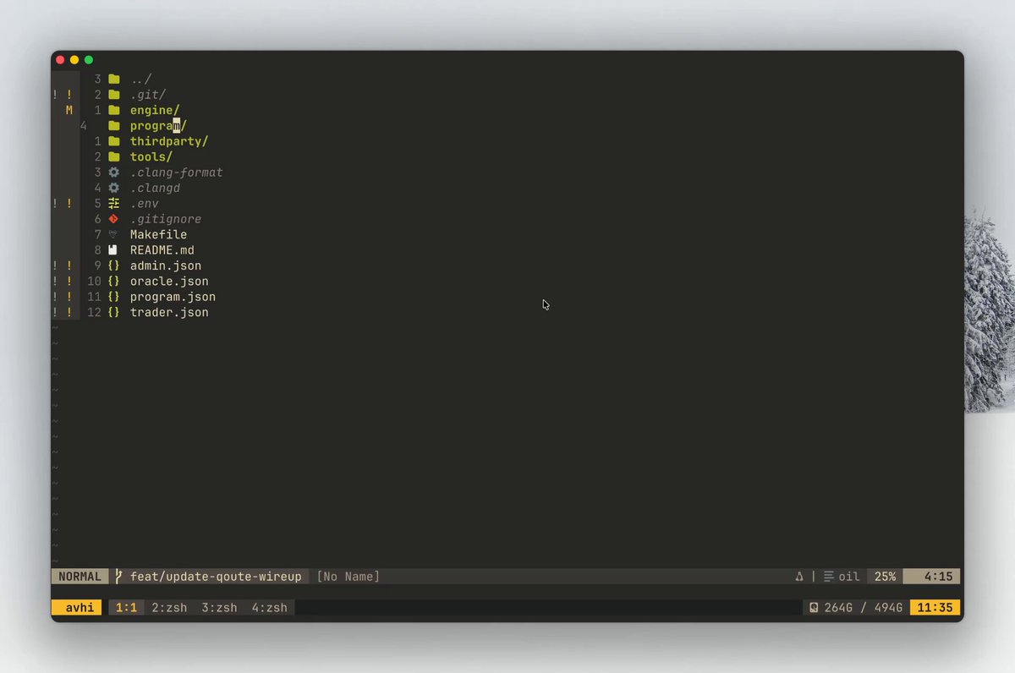Maximize the terminal with green button
The height and width of the screenshot is (673, 1015).
click(89, 60)
